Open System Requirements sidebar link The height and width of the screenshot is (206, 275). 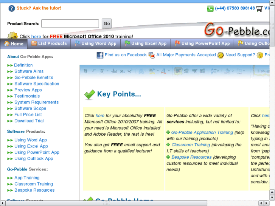(x=36, y=102)
